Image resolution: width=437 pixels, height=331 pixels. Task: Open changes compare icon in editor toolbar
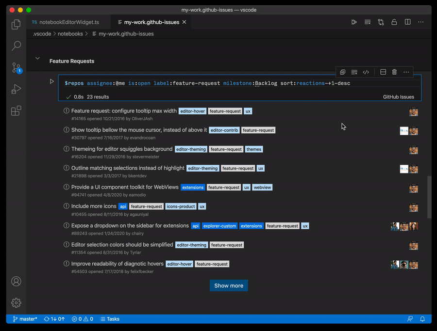point(381,22)
